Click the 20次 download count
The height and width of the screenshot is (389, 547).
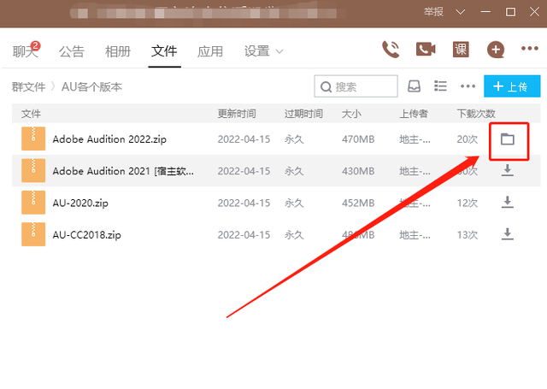(x=468, y=139)
